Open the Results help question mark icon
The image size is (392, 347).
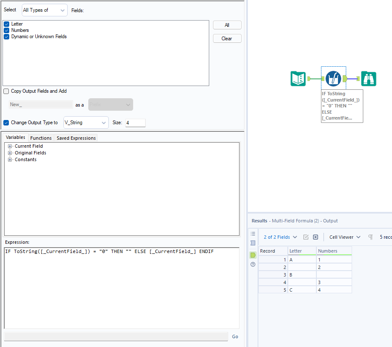point(253,264)
